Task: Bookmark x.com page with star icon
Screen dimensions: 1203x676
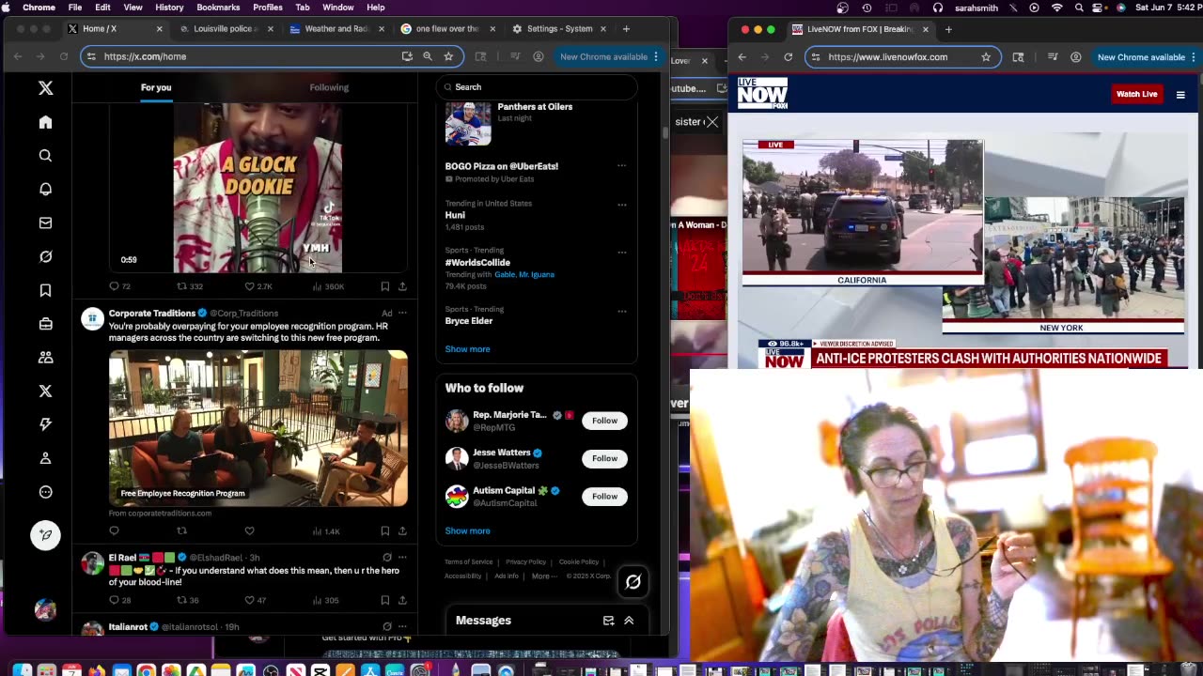Action: point(448,56)
